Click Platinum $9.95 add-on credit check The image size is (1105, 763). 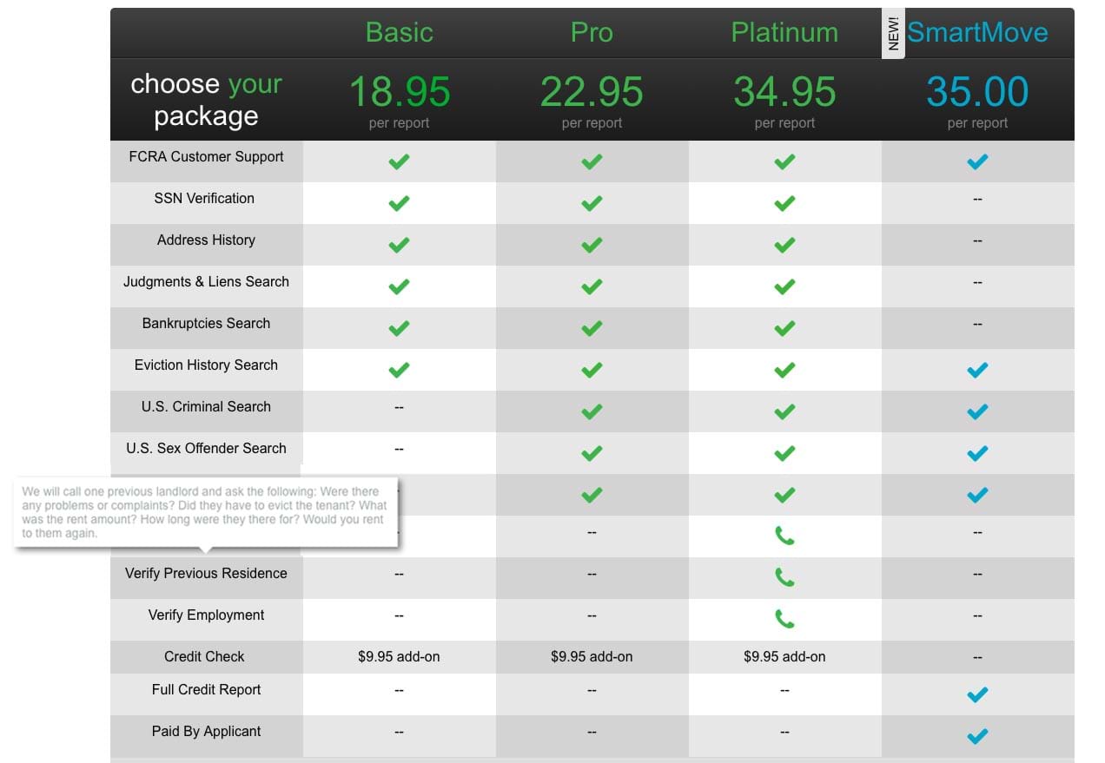784,656
